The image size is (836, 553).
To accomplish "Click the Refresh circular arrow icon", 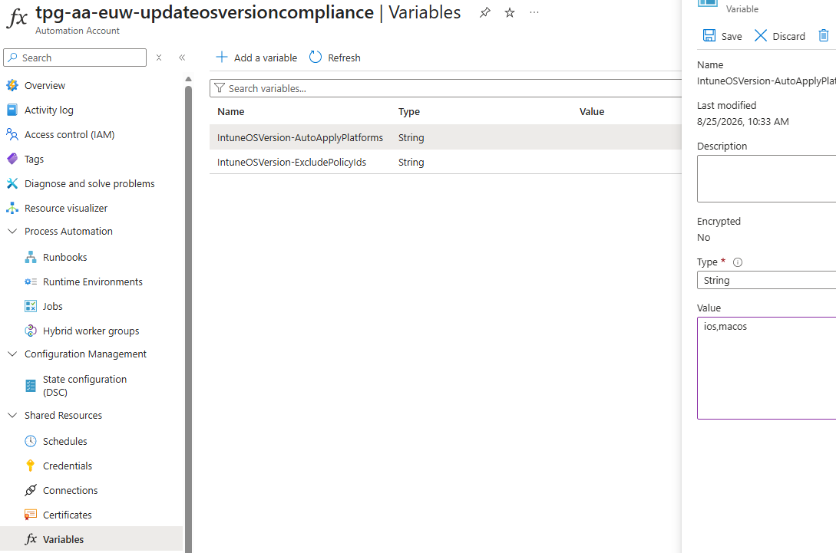I will pos(316,57).
